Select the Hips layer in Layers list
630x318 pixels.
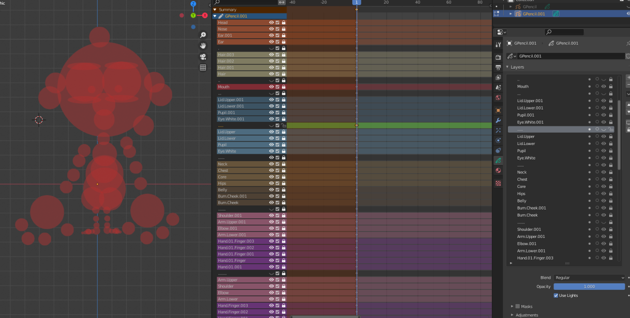point(521,194)
